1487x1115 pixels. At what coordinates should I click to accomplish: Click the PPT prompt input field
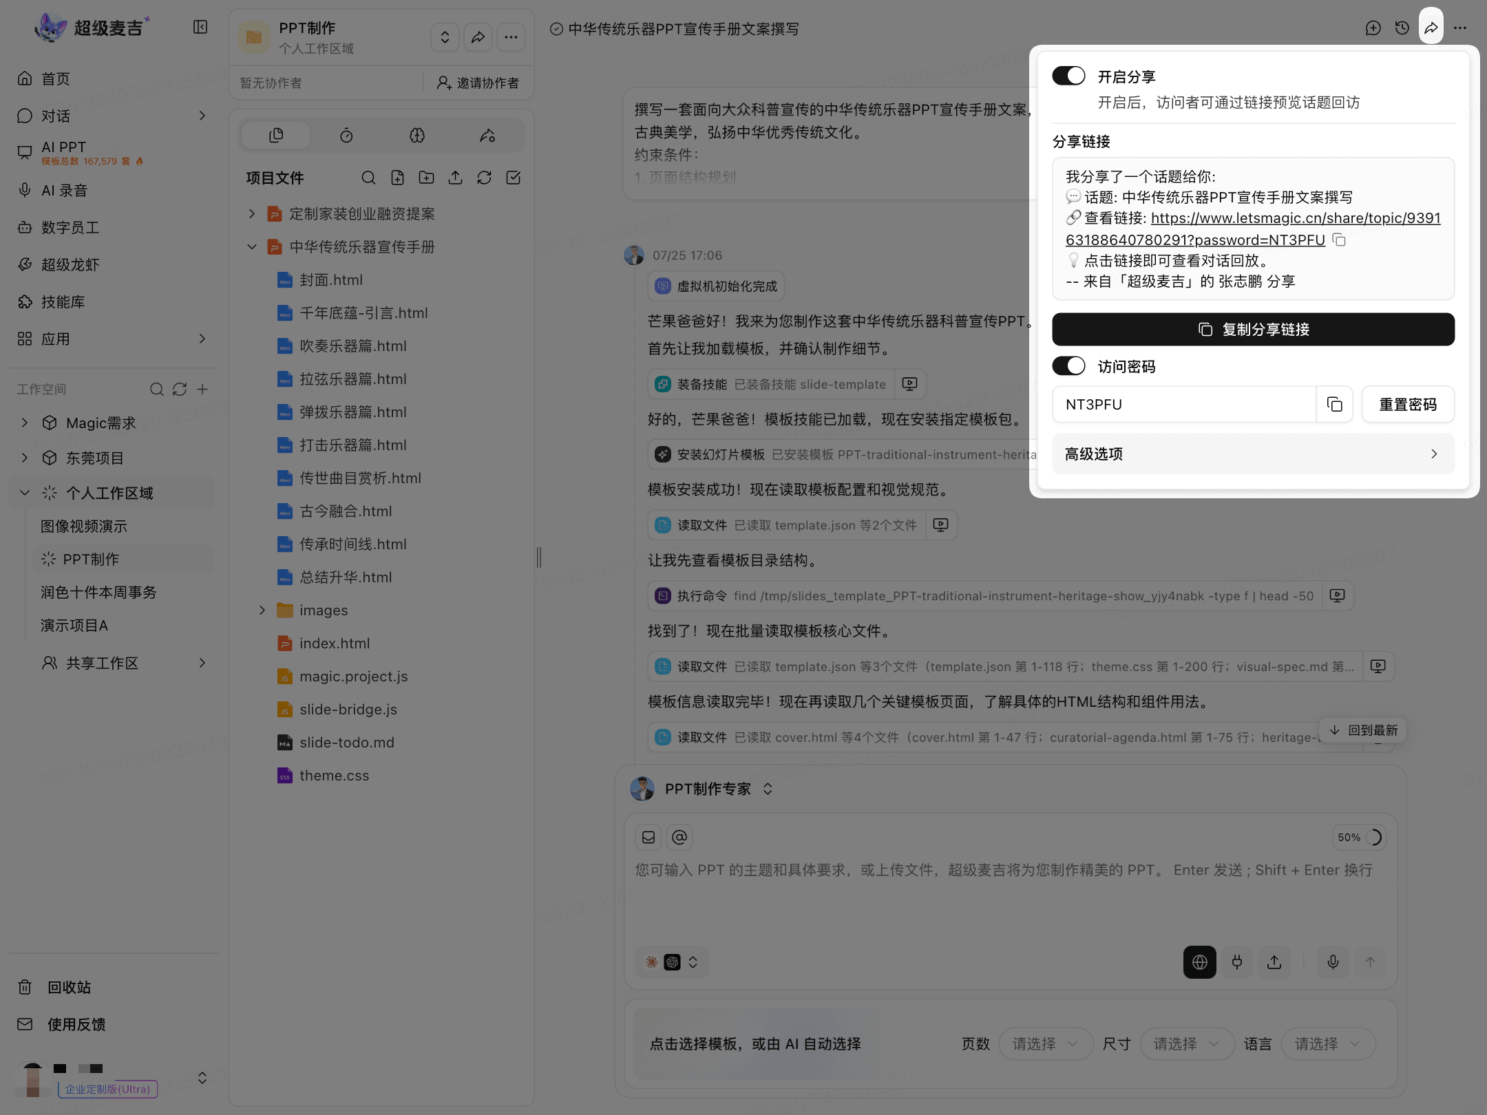[x=1009, y=895]
